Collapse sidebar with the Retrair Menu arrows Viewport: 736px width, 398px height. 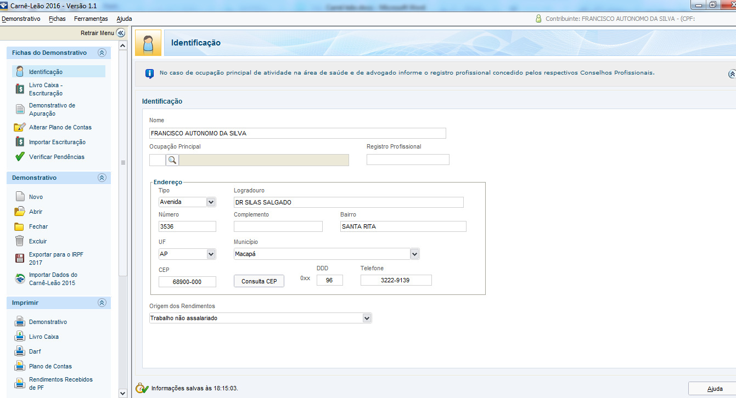tap(121, 33)
